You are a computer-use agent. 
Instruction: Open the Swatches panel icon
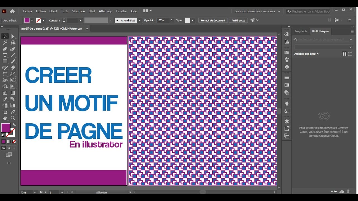tap(287, 52)
